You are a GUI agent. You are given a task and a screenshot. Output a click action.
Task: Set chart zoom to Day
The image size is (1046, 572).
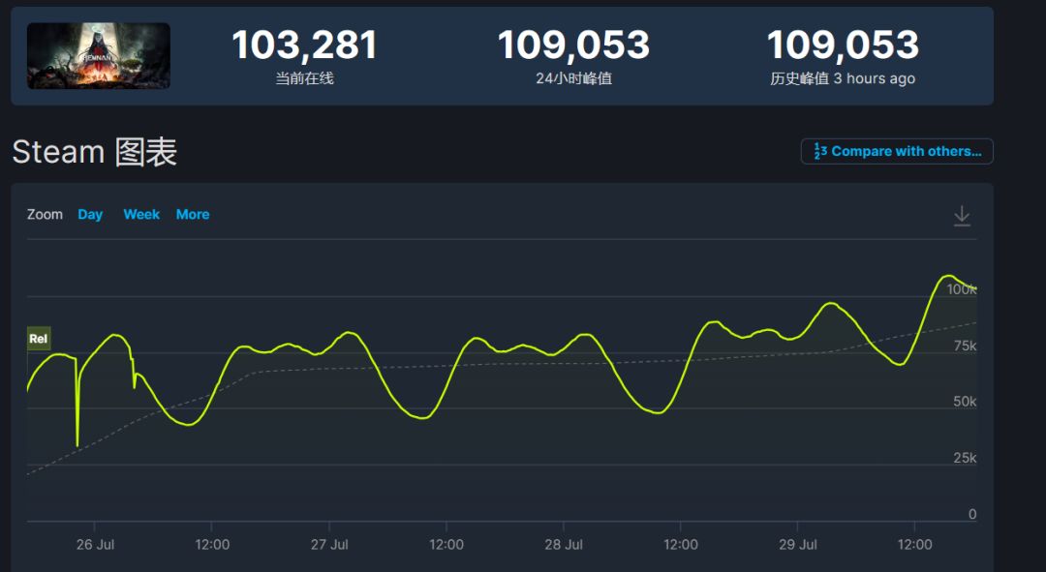(x=90, y=214)
